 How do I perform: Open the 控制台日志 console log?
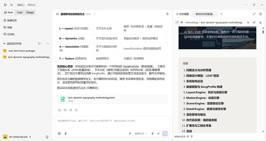pos(180,136)
